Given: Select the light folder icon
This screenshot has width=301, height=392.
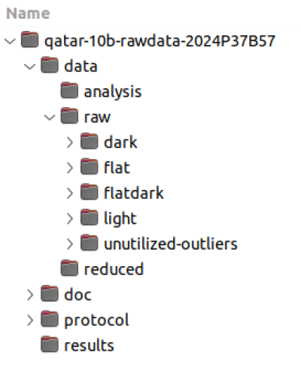Looking at the screenshot, I should (x=90, y=217).
